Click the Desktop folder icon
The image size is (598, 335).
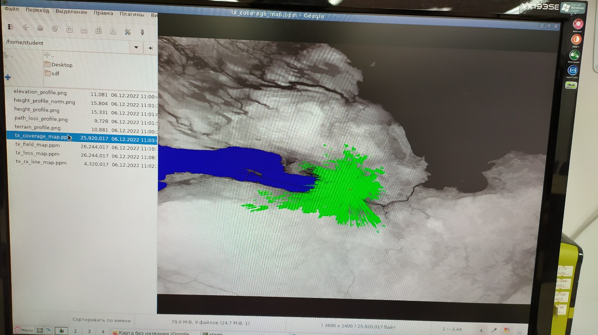pos(48,64)
